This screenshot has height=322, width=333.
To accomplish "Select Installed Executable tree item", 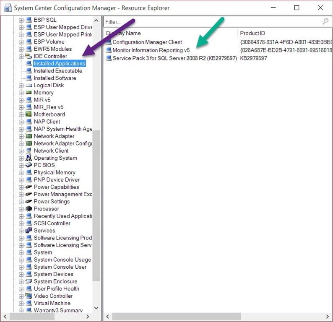I will pos(58,71).
